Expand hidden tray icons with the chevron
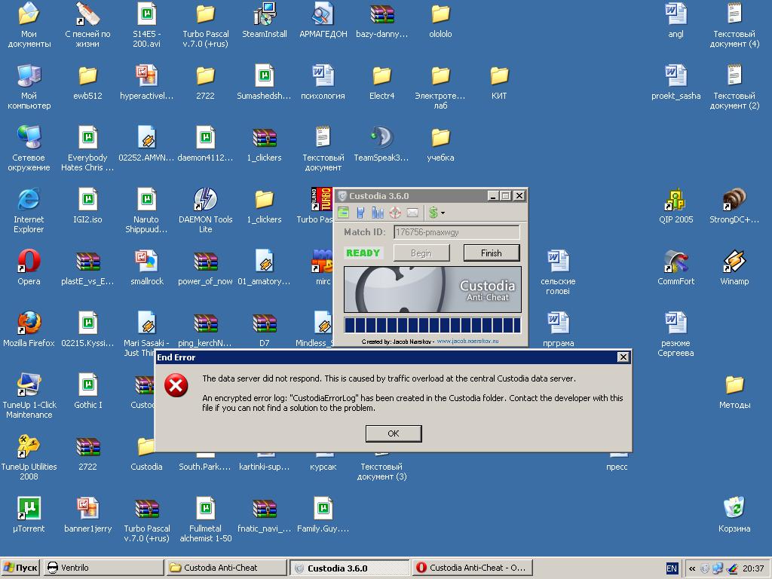Screen dimensions: 772x579 click(692, 568)
